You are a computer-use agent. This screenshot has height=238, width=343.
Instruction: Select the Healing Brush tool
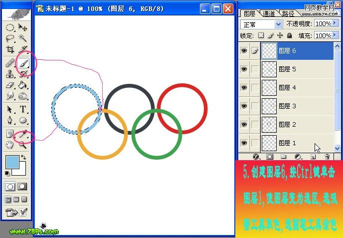(10, 63)
